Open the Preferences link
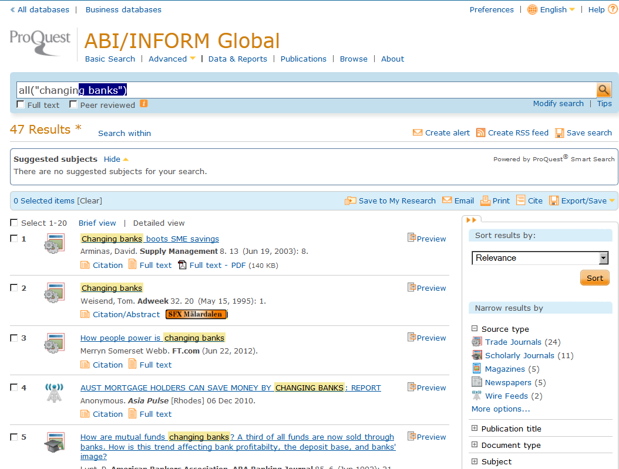This screenshot has width=619, height=469. [x=492, y=9]
